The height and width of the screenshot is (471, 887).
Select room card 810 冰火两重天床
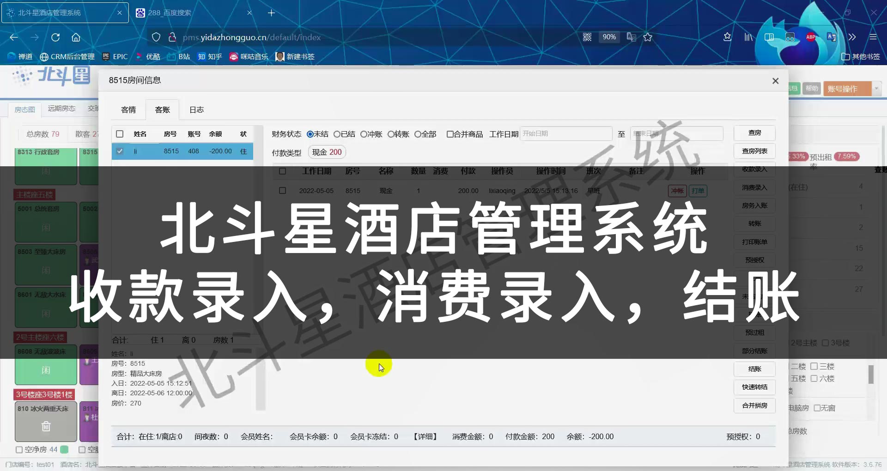(46, 422)
